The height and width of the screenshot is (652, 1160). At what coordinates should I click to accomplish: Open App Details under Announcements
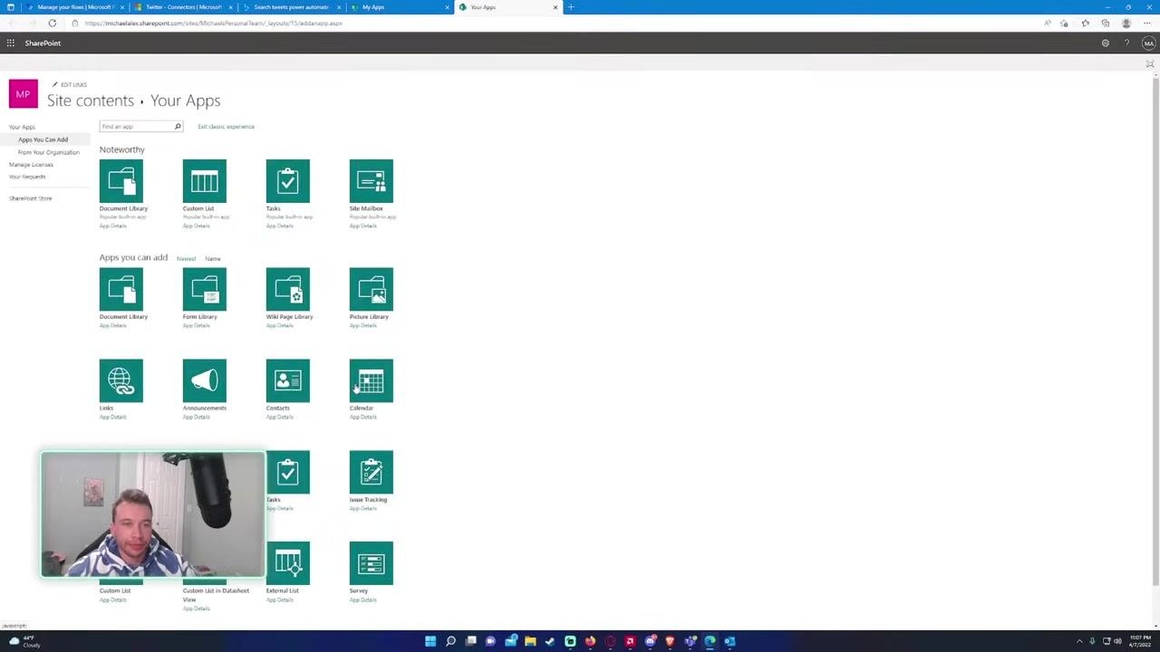click(x=196, y=417)
